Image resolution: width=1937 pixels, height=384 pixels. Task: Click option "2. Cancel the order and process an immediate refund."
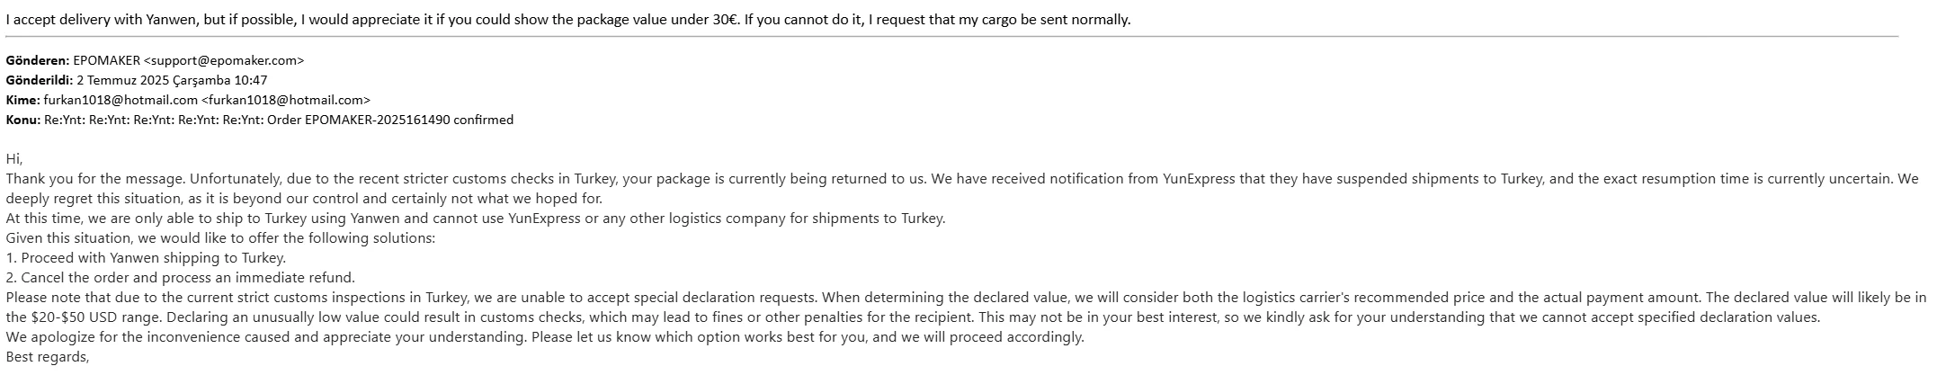[180, 278]
